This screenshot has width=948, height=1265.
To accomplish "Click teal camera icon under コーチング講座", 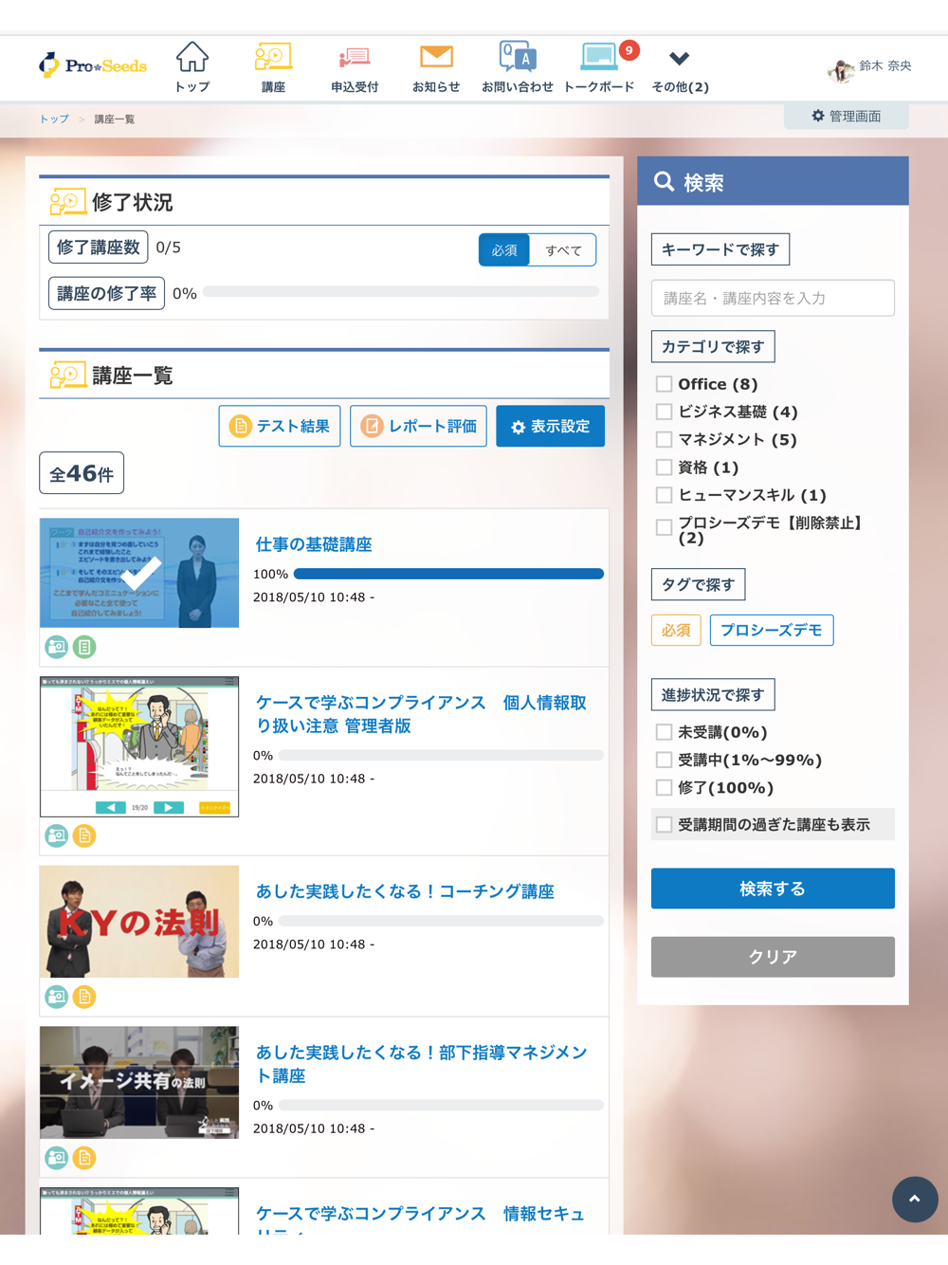I will (x=57, y=997).
